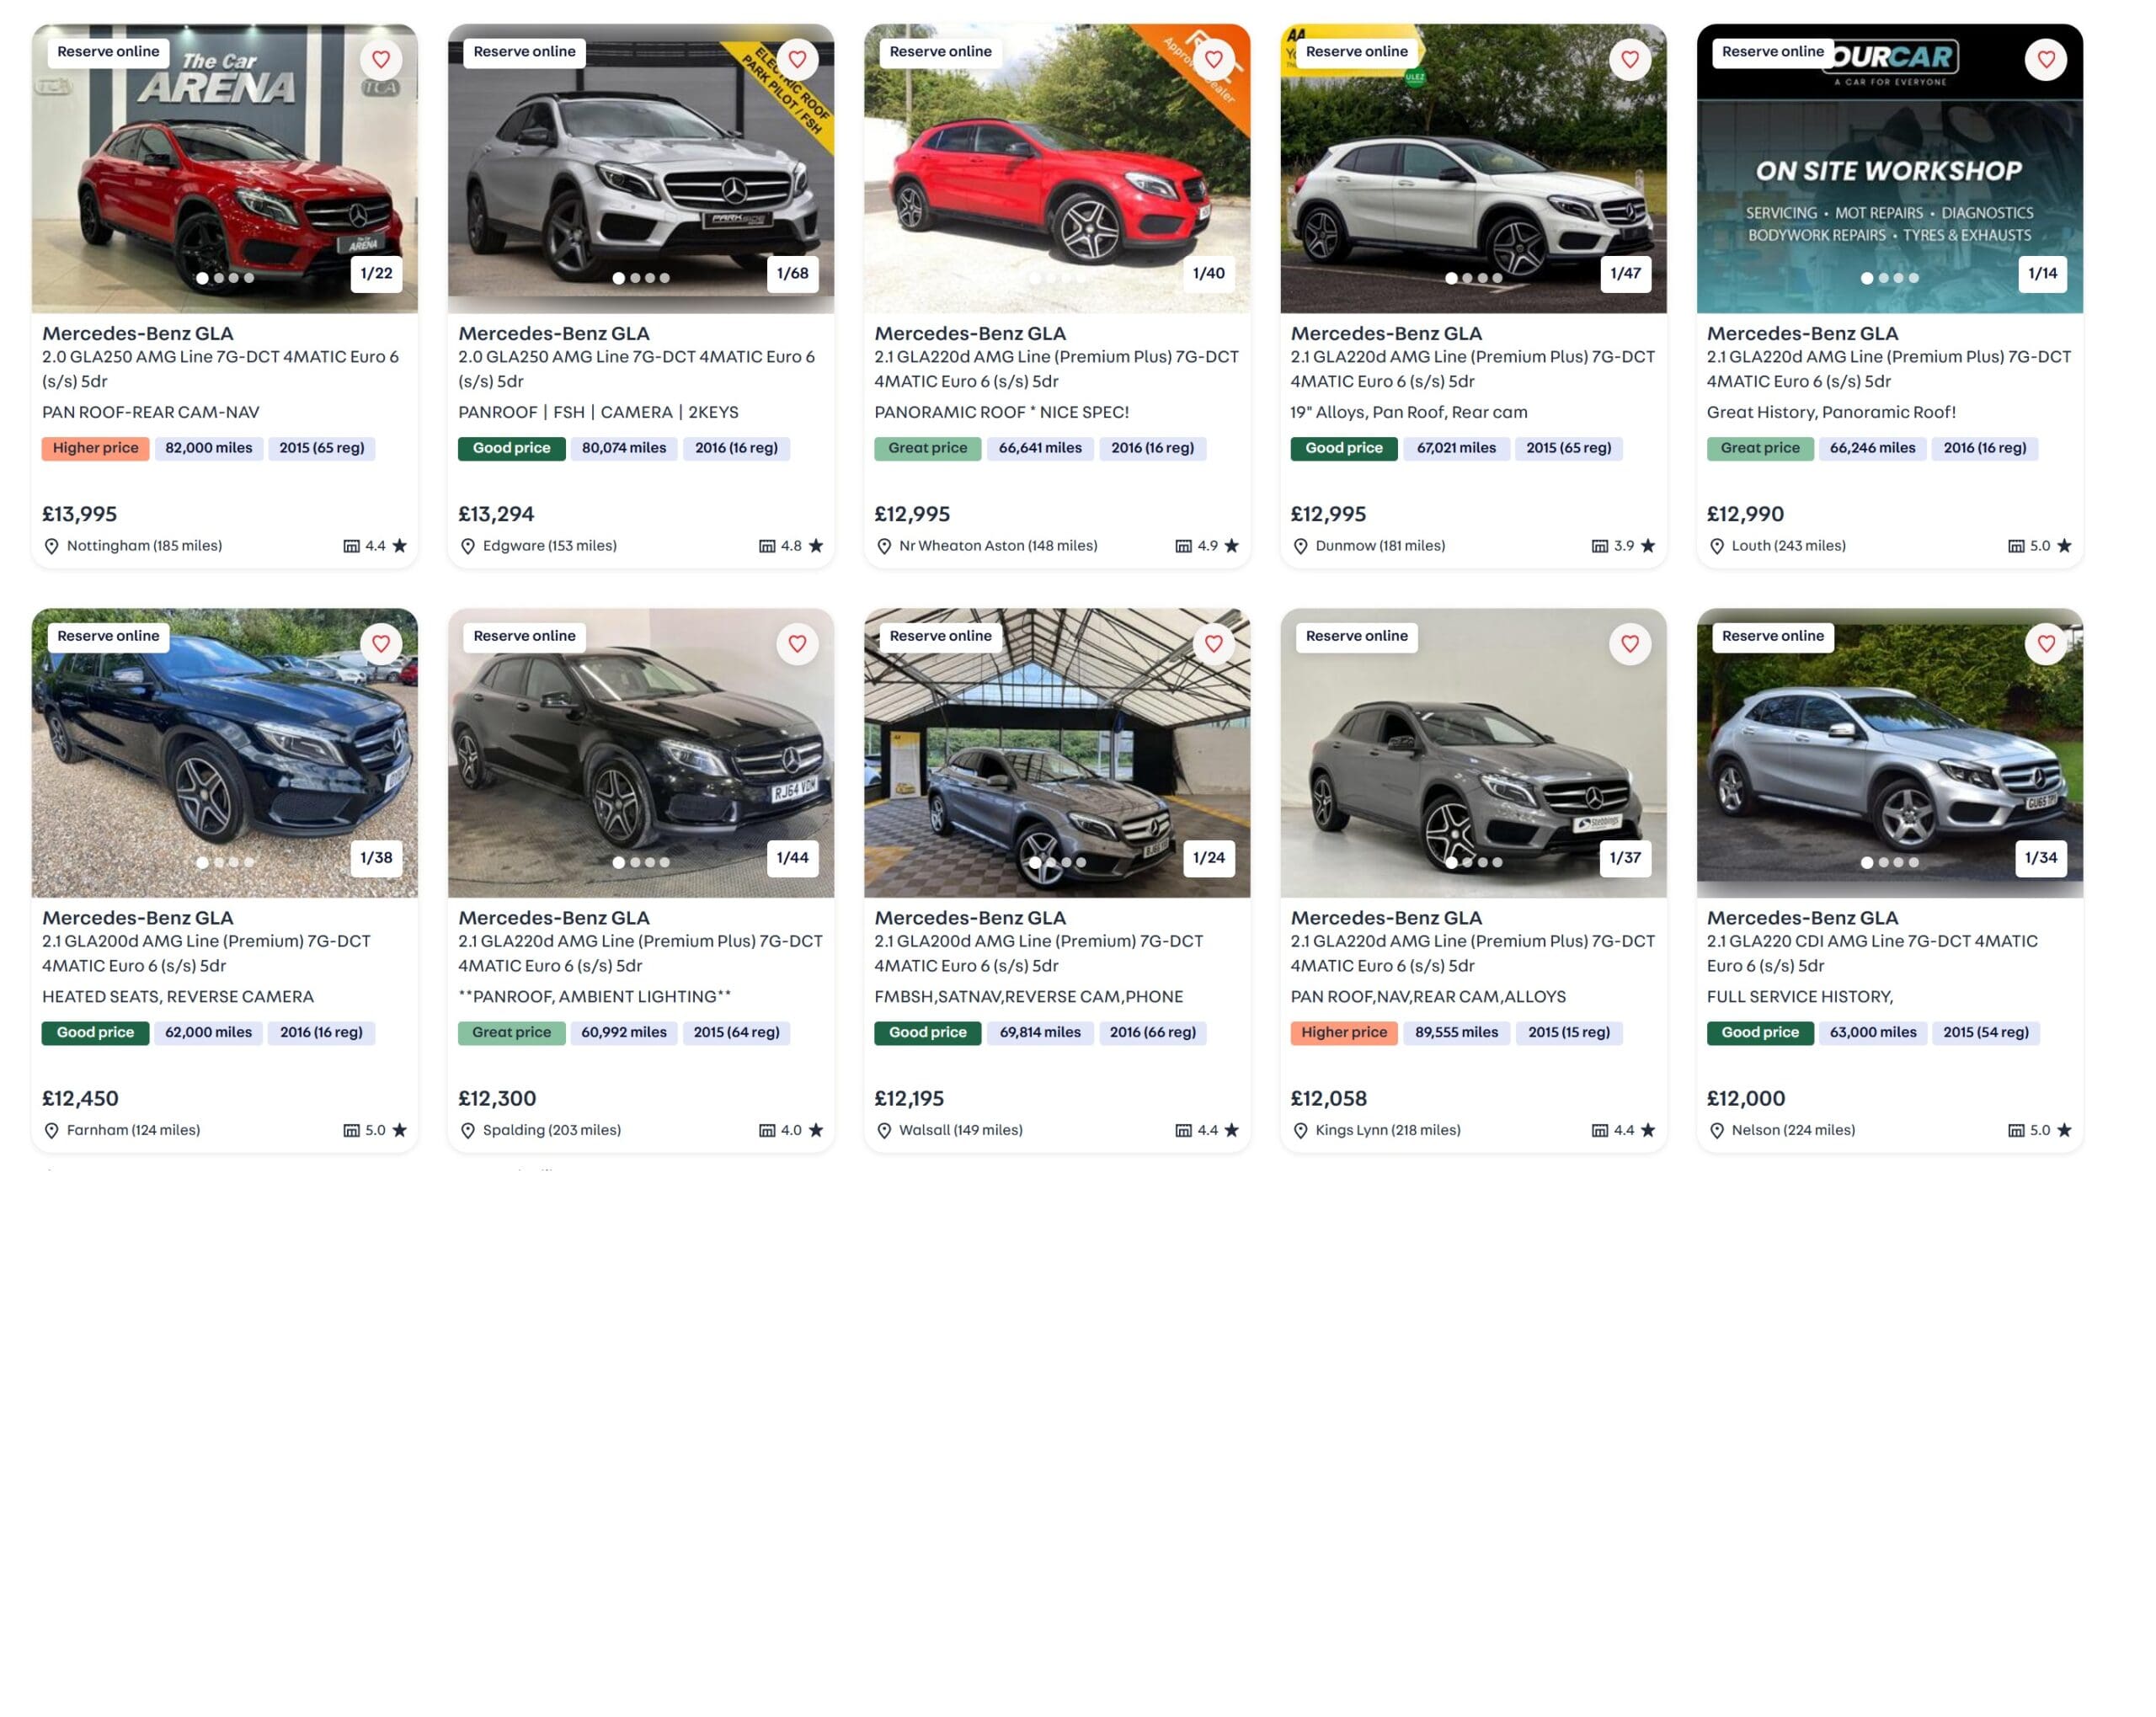The height and width of the screenshot is (1717, 2156).
Task: Click the FMBSH,SATNAV,REVERSE CAM,PHONE description
Action: pos(1028,996)
